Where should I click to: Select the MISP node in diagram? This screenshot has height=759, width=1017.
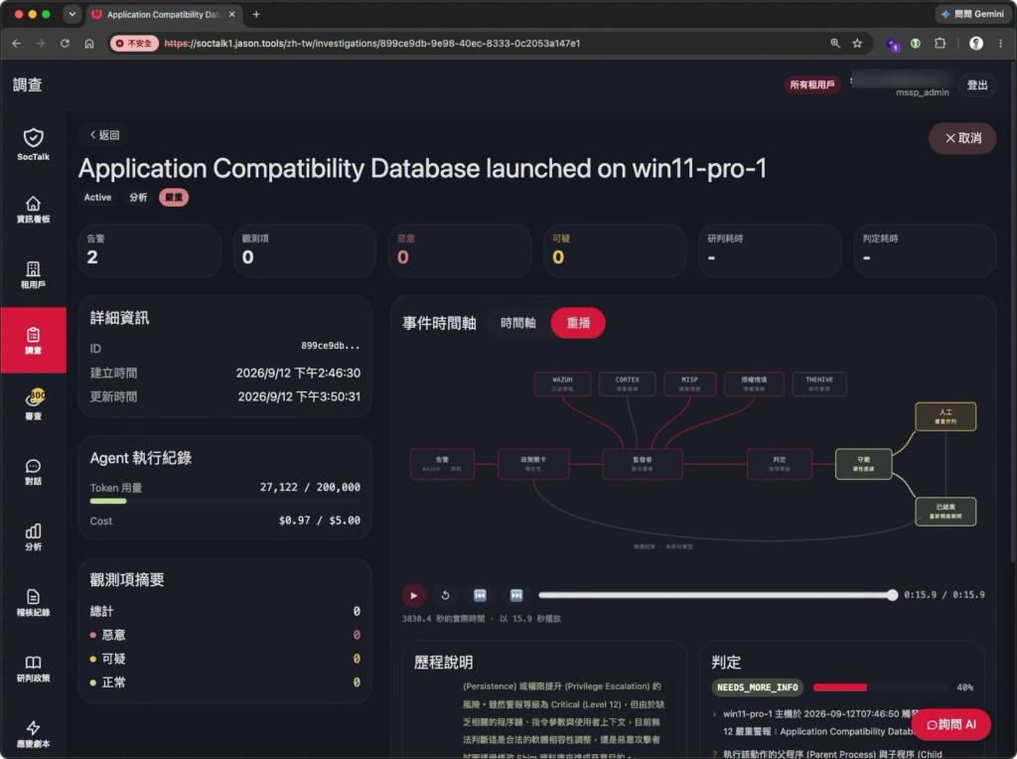coord(689,383)
